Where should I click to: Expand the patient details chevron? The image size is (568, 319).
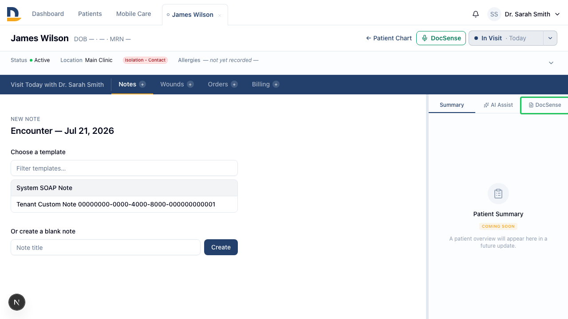click(551, 63)
